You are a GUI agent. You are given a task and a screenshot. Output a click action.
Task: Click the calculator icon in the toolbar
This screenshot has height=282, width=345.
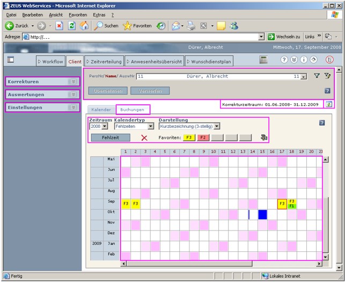tap(263, 60)
